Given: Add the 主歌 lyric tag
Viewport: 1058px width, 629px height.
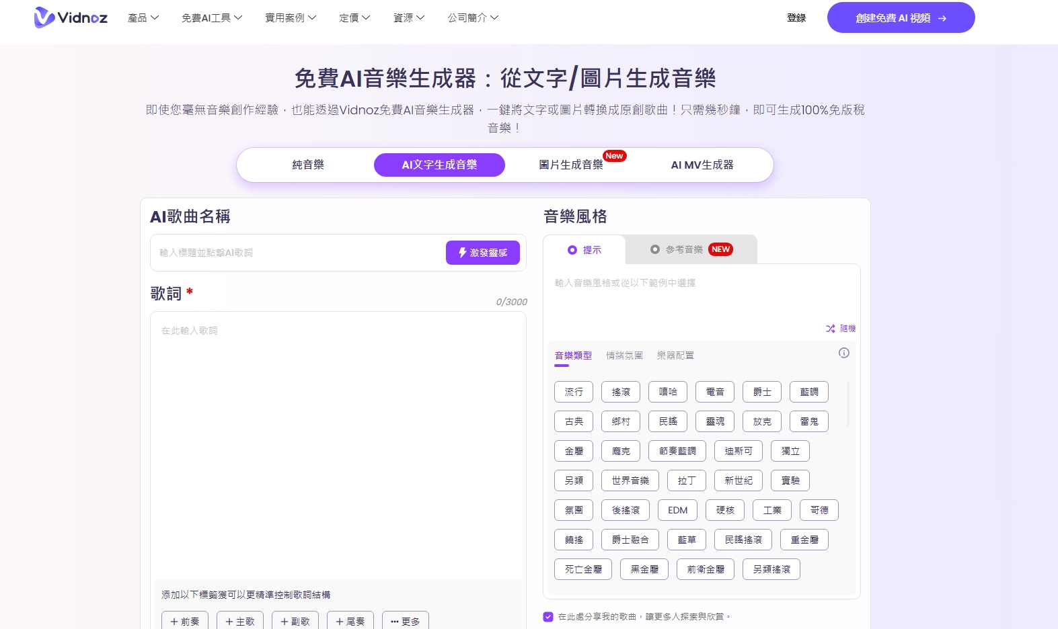Looking at the screenshot, I should [x=240, y=621].
